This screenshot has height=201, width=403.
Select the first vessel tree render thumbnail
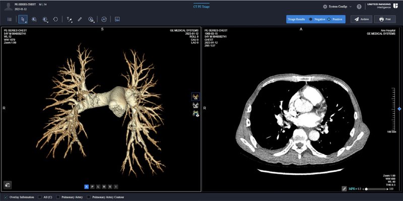pos(195,97)
